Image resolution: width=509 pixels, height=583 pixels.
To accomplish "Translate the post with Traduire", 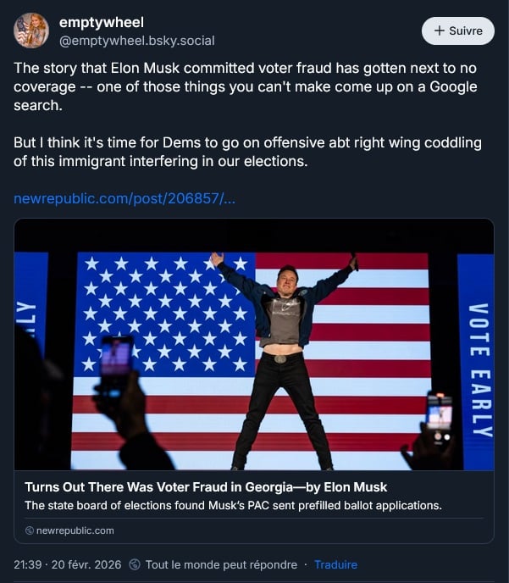I will (x=335, y=564).
